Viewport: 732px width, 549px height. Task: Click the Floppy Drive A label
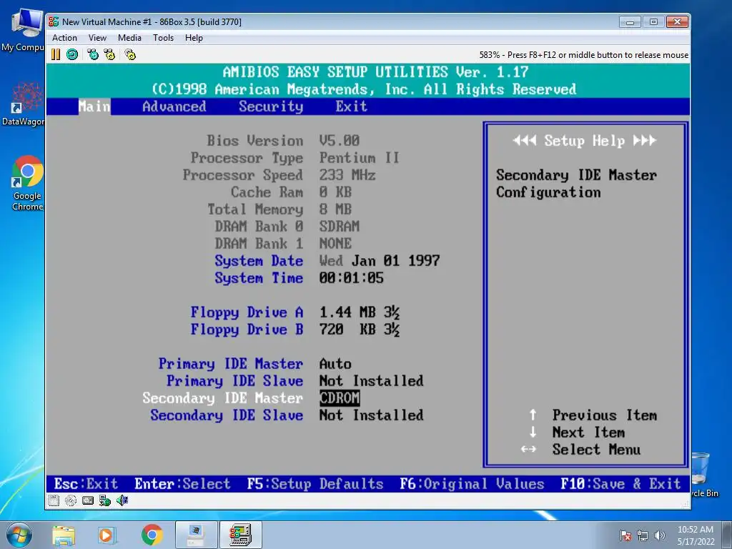[247, 312]
